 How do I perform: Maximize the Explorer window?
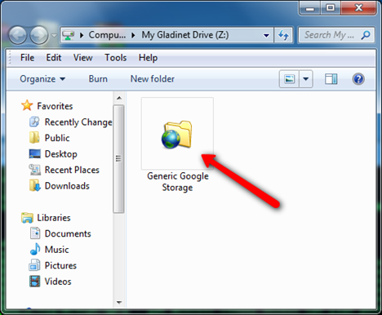coord(331,8)
